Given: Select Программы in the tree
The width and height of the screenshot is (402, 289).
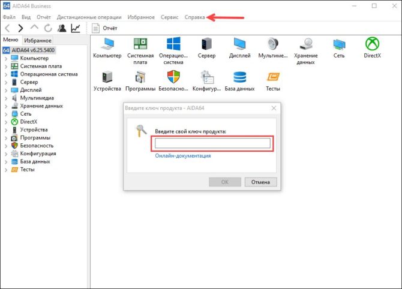Looking at the screenshot, I should pos(35,137).
